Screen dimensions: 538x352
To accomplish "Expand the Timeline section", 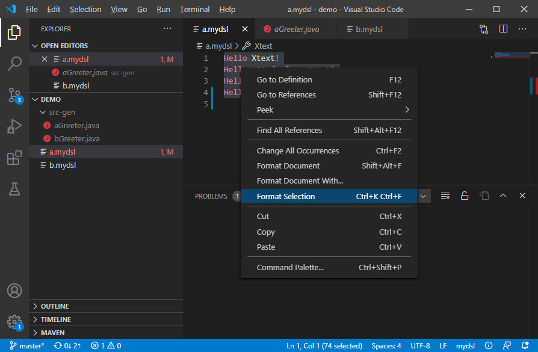I will point(106,320).
